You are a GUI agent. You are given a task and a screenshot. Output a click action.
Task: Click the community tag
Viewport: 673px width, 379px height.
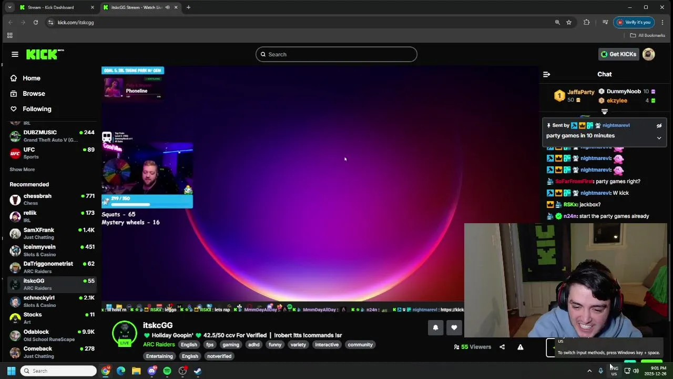coord(360,345)
